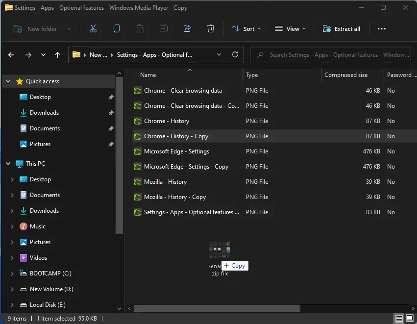The image size is (417, 324).
Task: Click the Chrome - History file icon
Action: pos(138,121)
